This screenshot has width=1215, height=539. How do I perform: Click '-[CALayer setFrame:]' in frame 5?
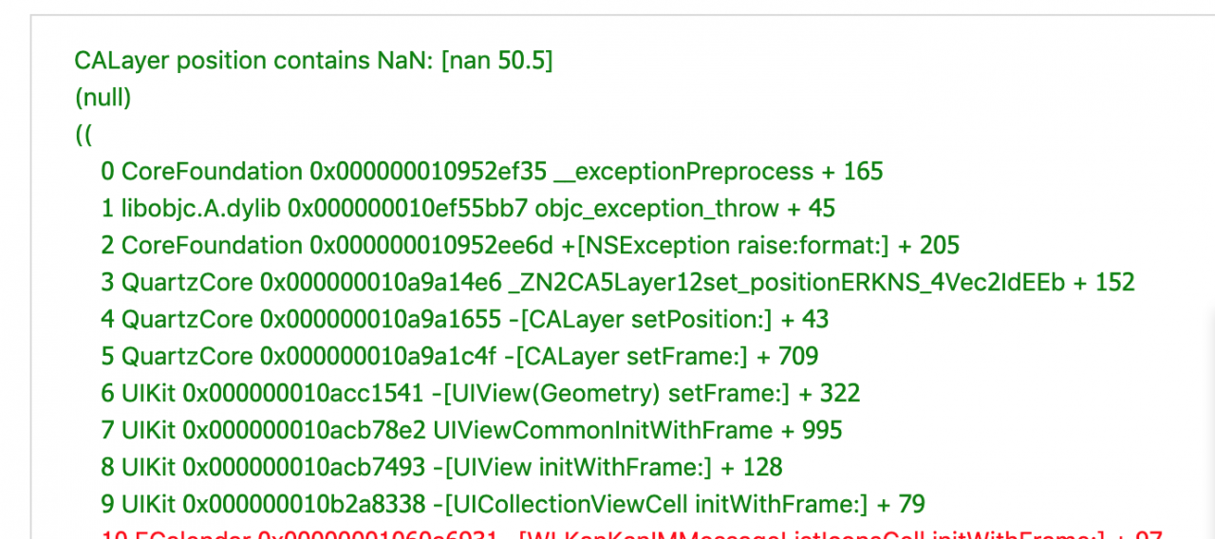coord(625,357)
